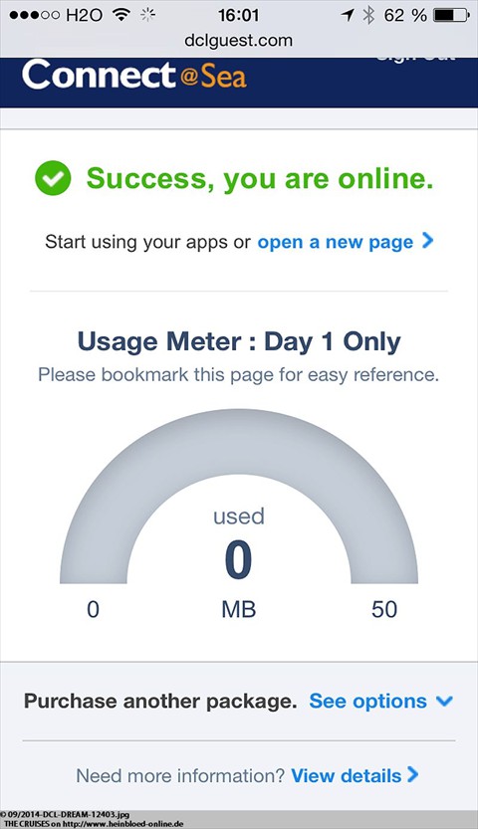Click the Connect@Sea logo

pyautogui.click(x=134, y=75)
